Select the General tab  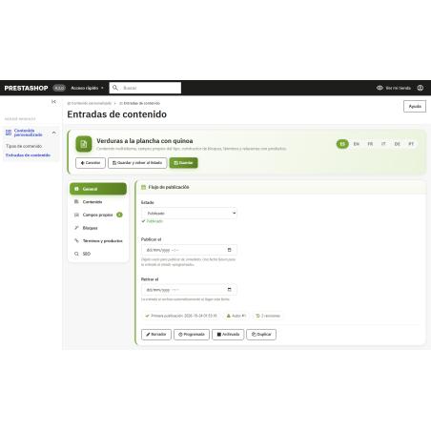tap(98, 189)
